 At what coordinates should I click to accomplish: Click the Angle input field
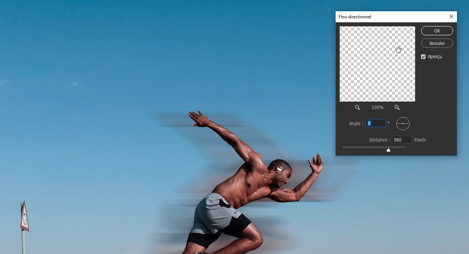(376, 123)
